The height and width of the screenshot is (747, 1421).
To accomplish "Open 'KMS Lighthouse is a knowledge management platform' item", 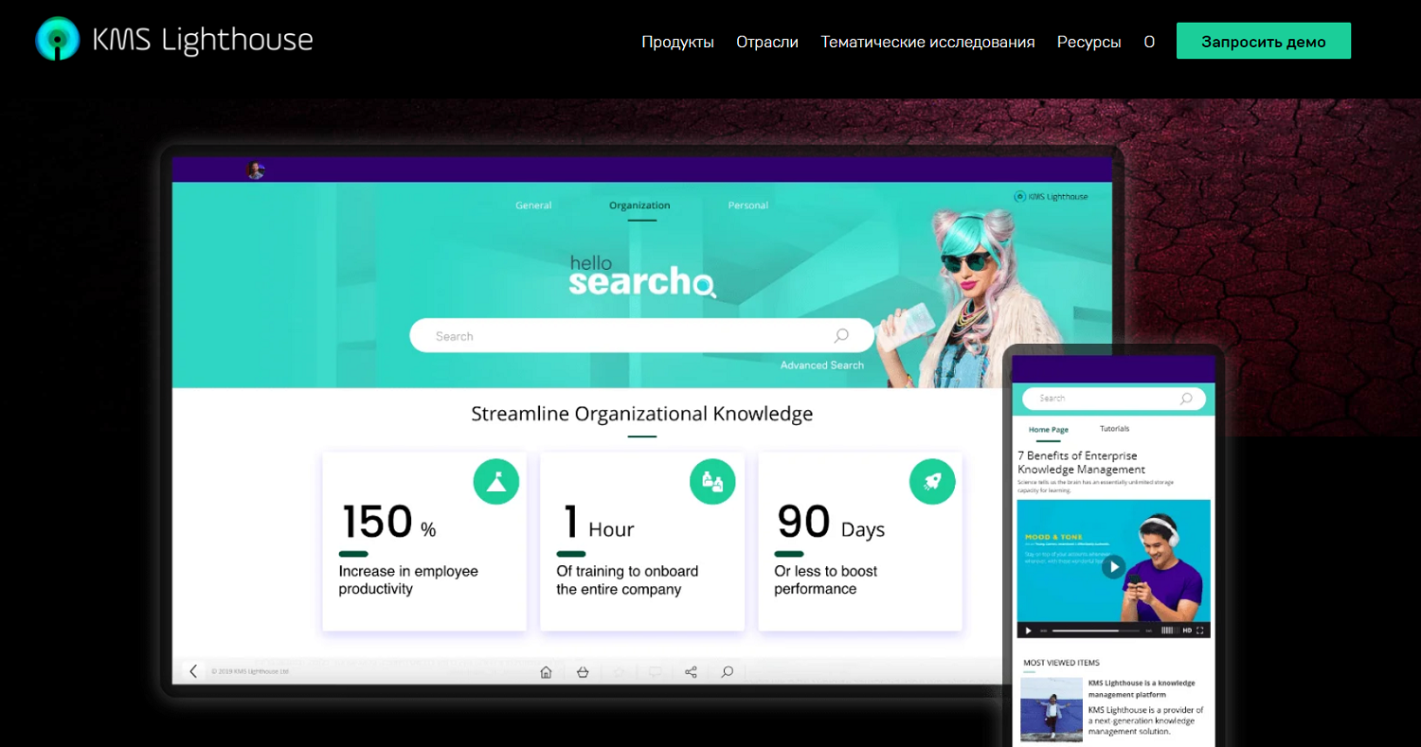I will point(1142,688).
